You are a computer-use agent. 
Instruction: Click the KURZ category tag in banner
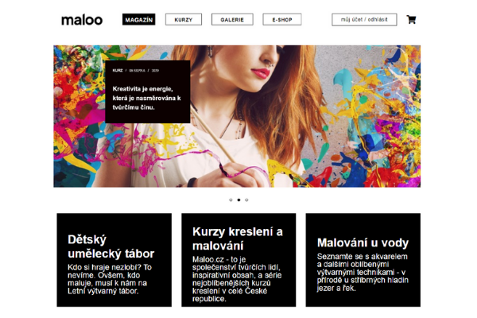coord(118,70)
